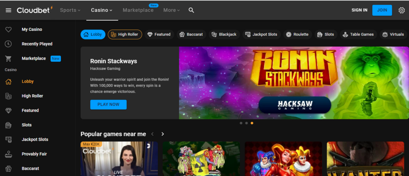Viewport: 409px width, 176px height.
Task: Open the Live Cloudbet dealer game thumbnail
Action: pos(119,159)
